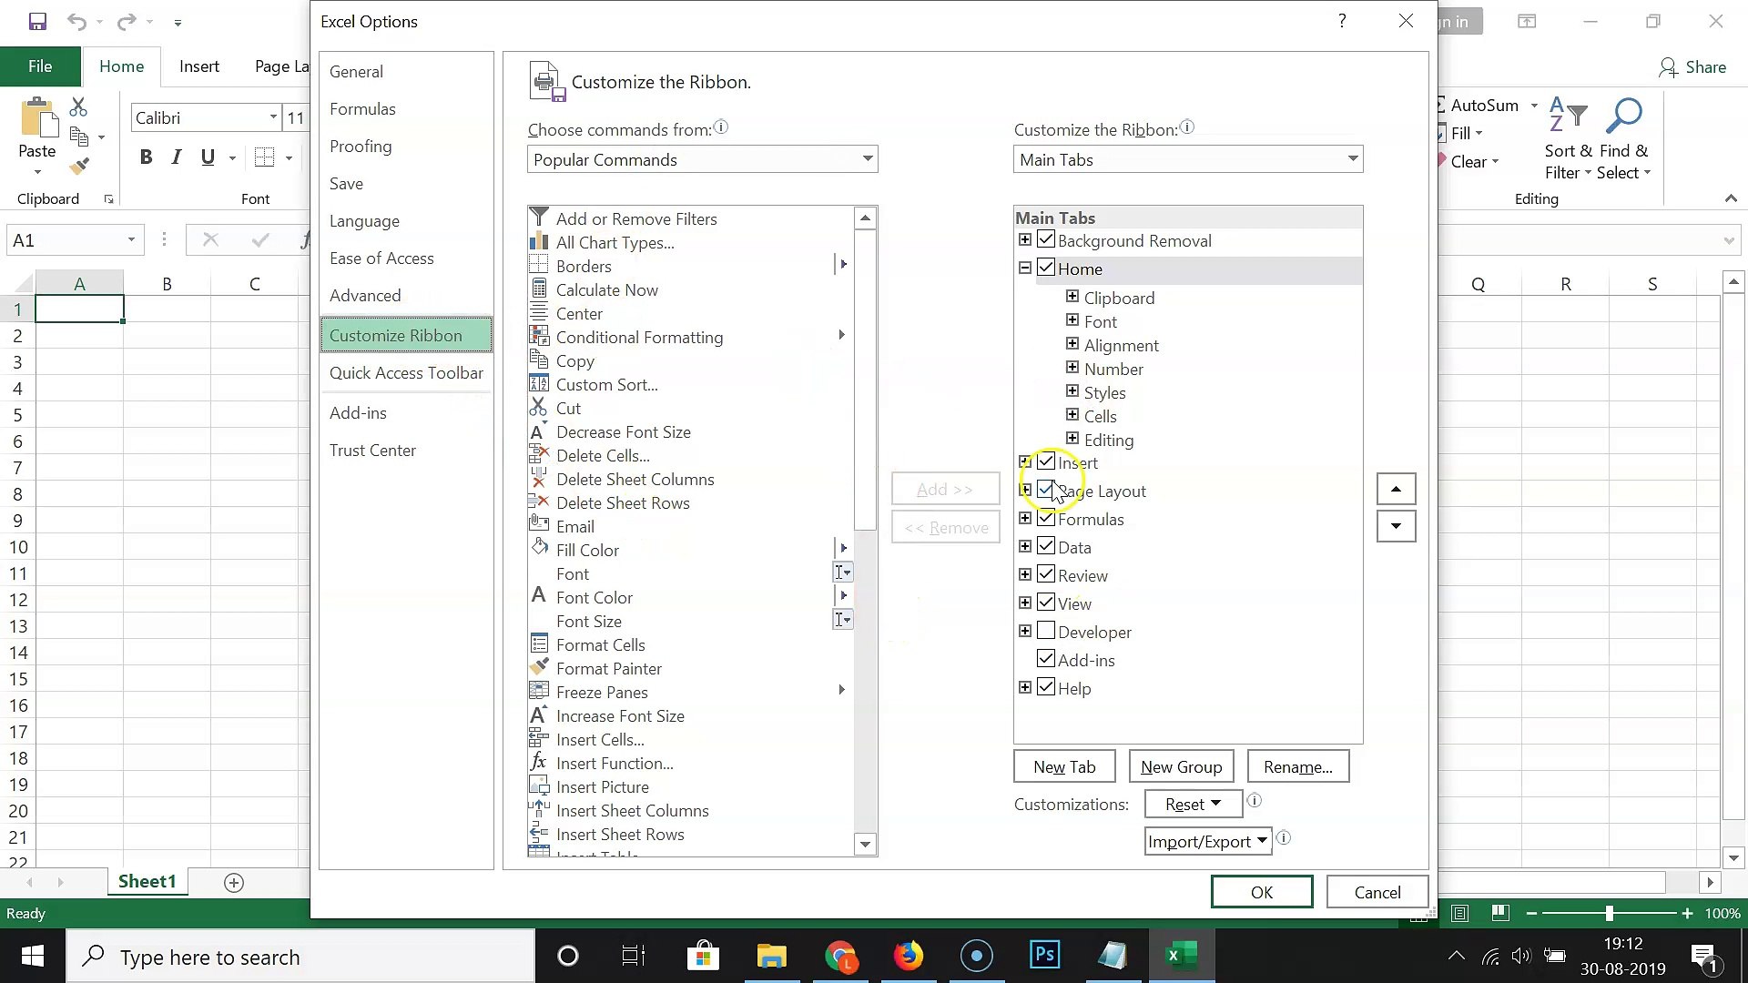Click the New Group button

click(x=1182, y=767)
